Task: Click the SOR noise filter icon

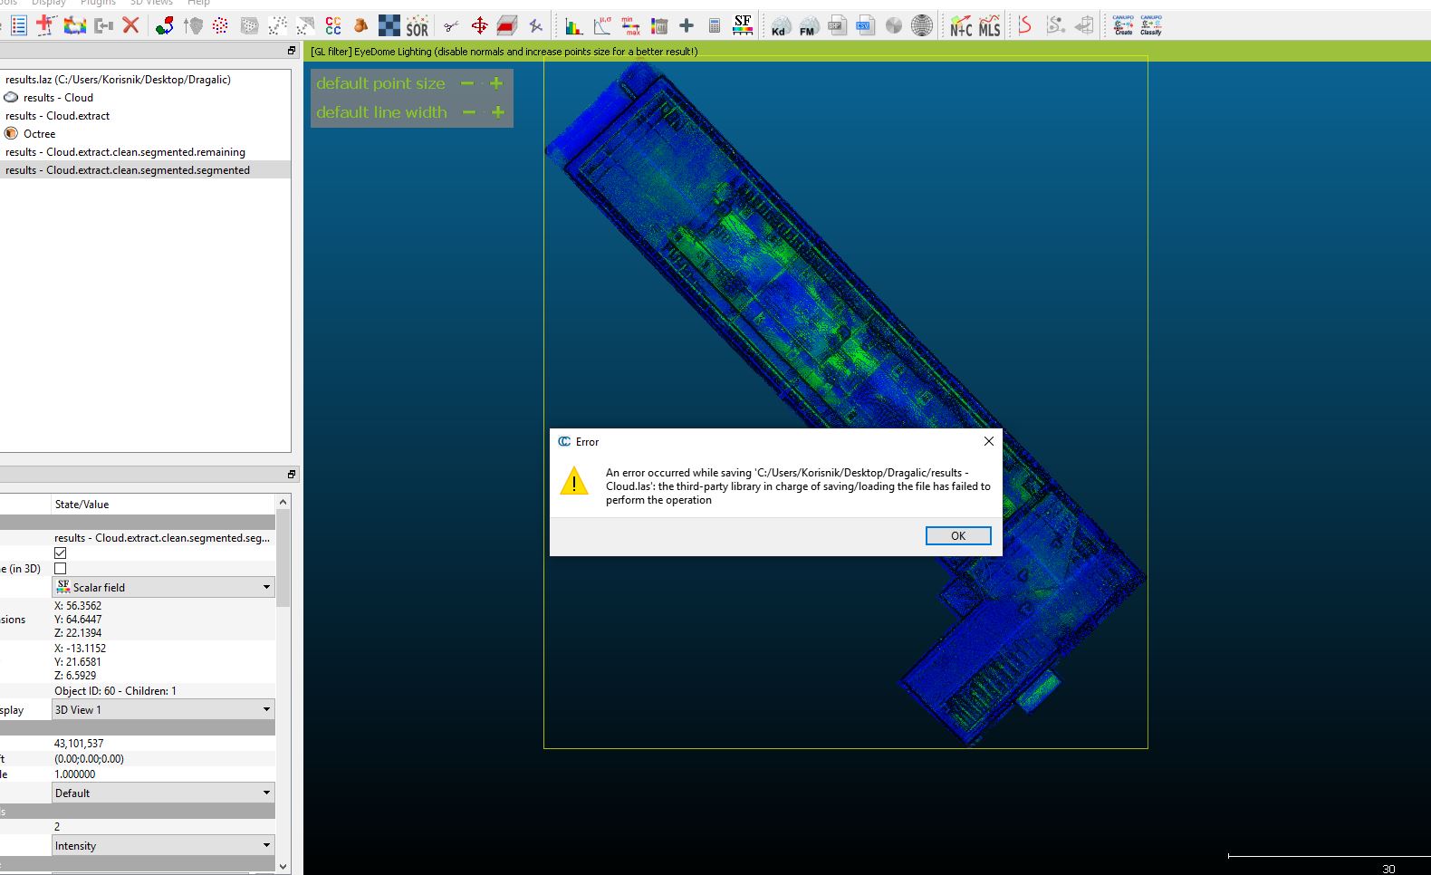Action: coord(417,26)
